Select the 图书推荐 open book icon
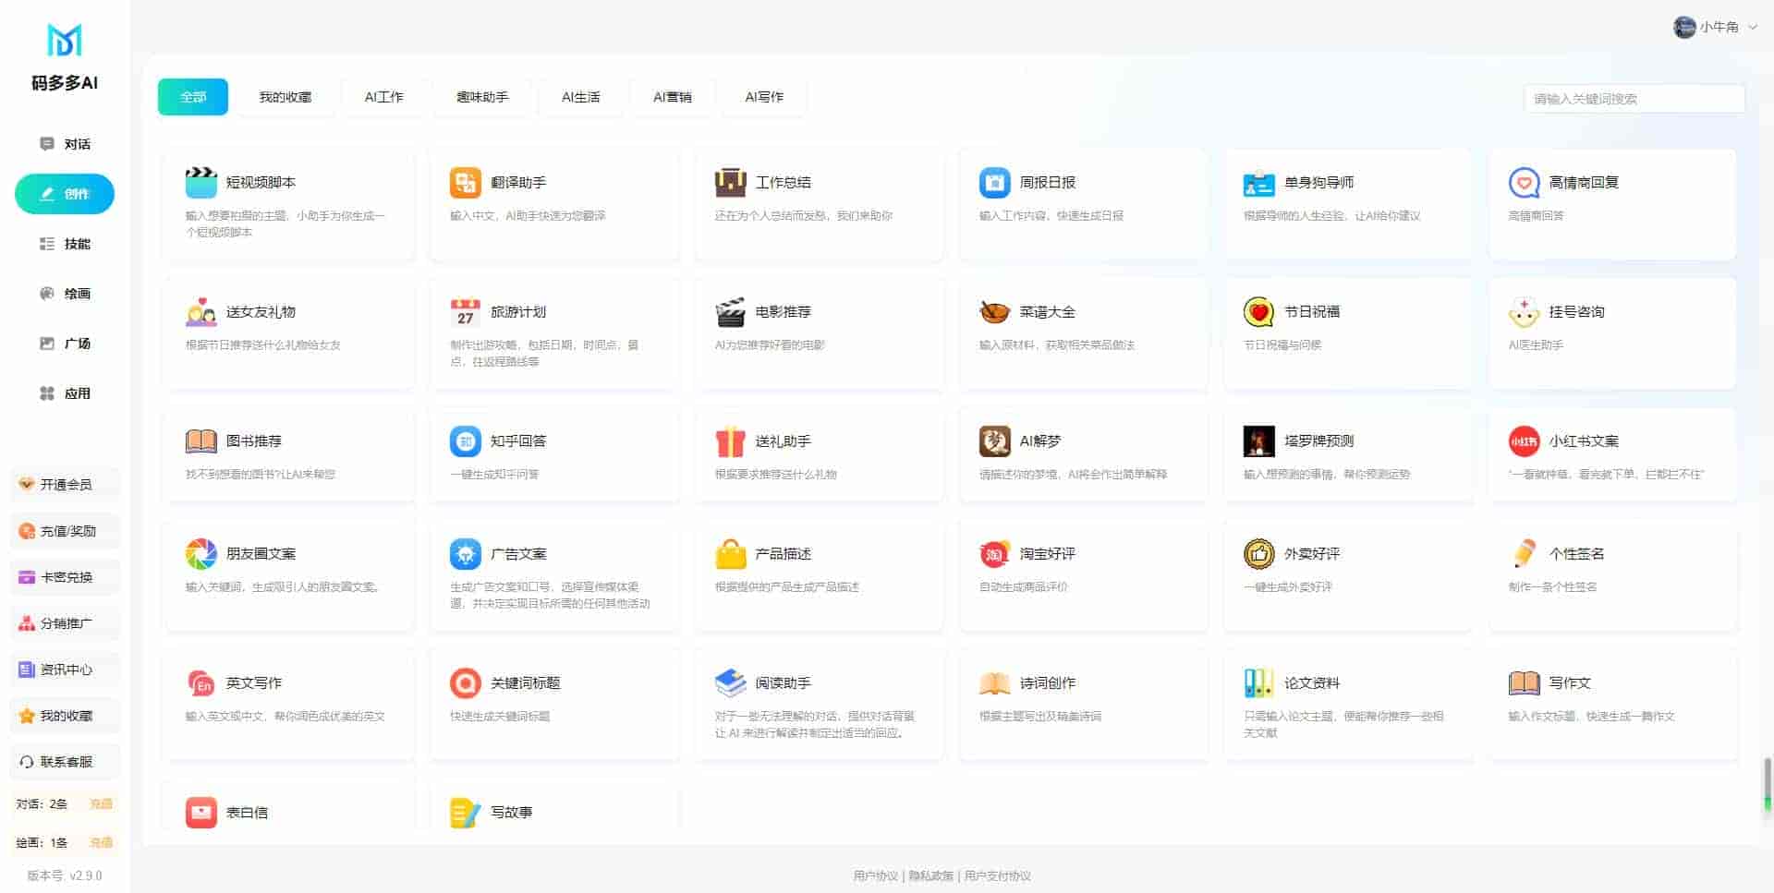Viewport: 1774px width, 893px height. (x=200, y=440)
